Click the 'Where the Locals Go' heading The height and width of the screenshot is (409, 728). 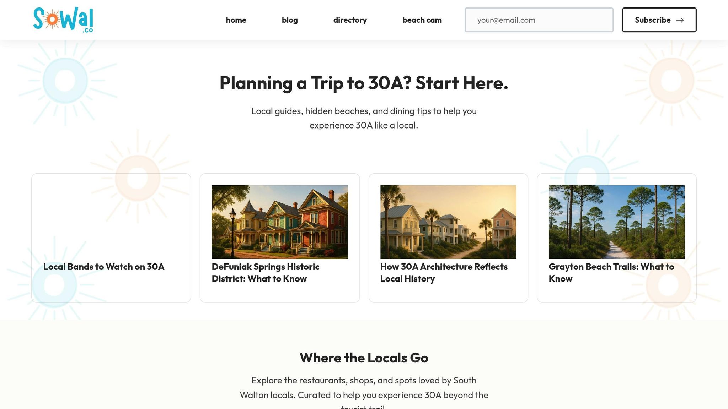[364, 358]
